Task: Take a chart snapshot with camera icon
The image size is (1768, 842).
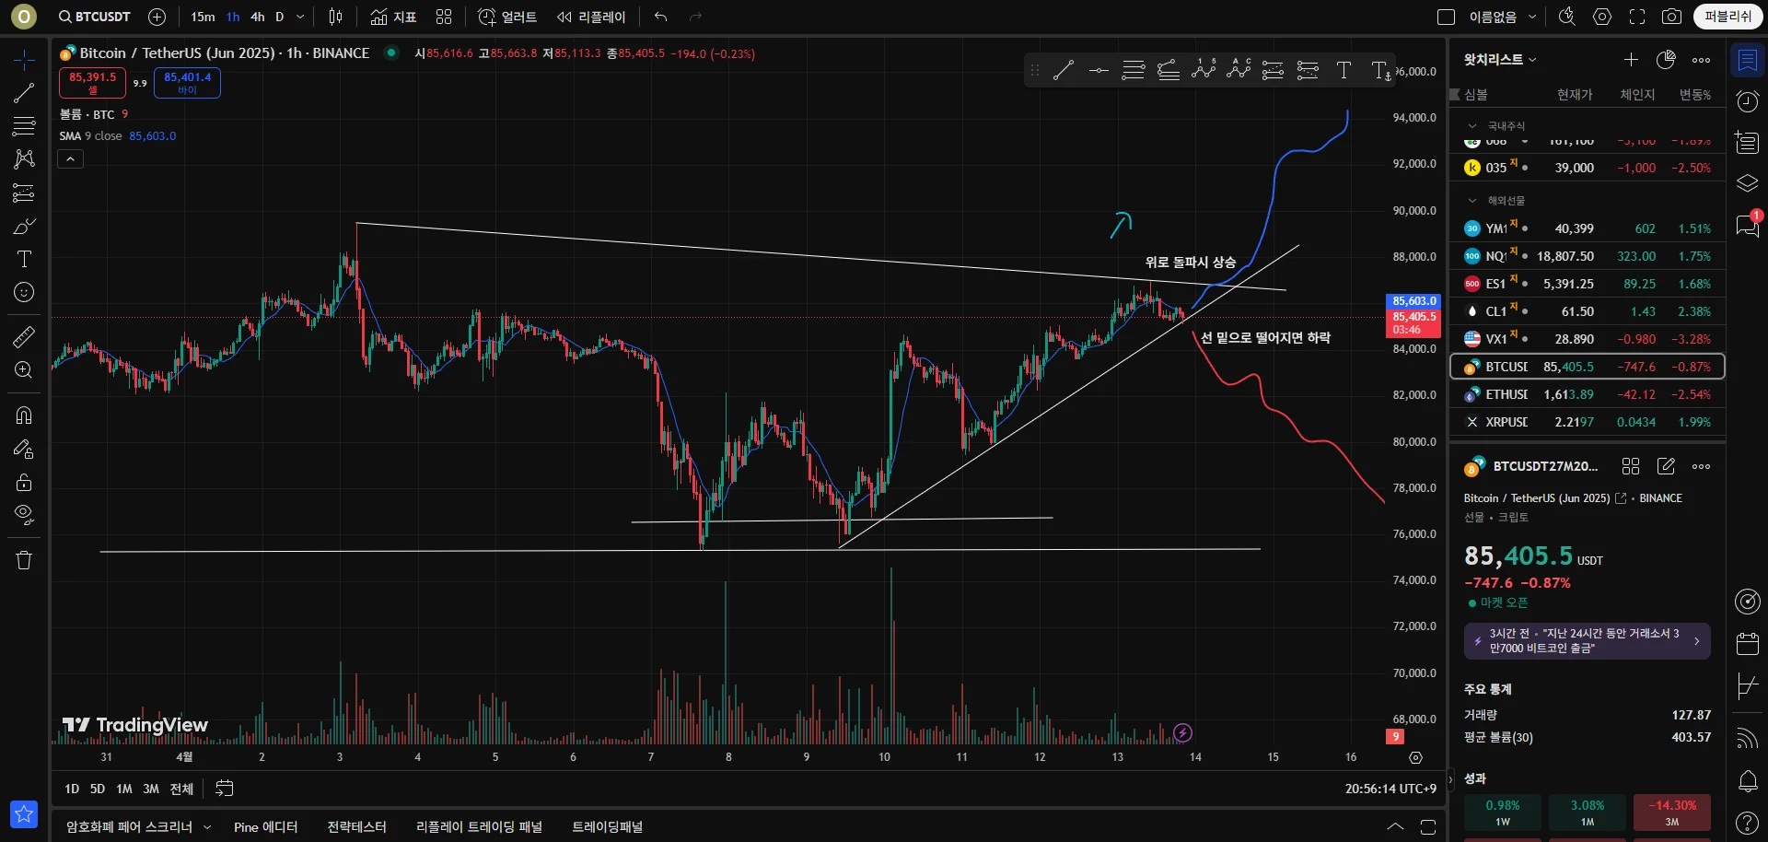Action: point(1671,17)
